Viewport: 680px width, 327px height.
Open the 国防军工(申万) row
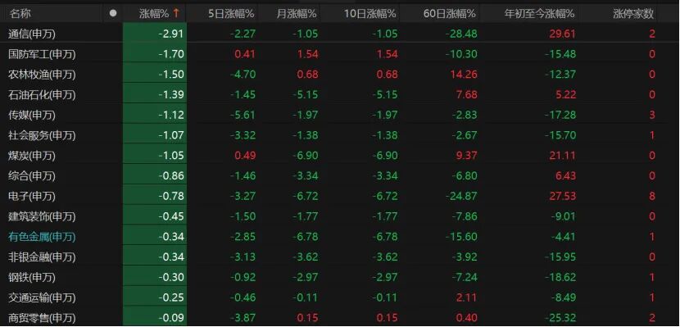tap(340, 54)
